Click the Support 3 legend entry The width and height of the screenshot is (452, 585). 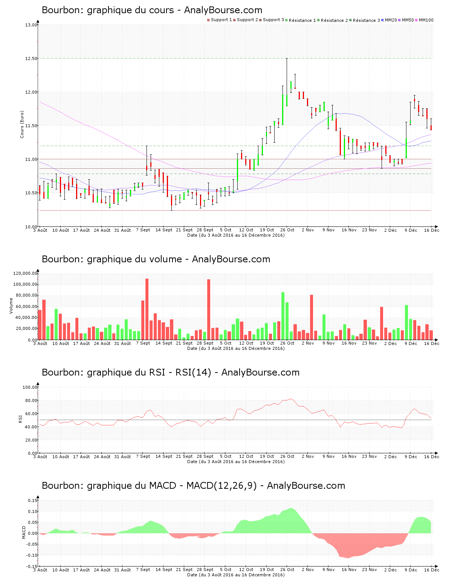[x=272, y=20]
